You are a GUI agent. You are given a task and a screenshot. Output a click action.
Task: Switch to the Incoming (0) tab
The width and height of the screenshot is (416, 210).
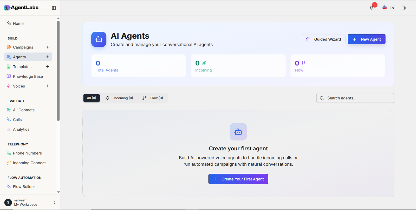tap(119, 98)
